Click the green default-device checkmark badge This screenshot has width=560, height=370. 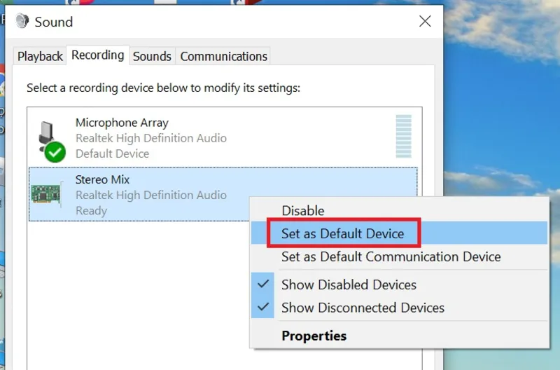point(55,151)
